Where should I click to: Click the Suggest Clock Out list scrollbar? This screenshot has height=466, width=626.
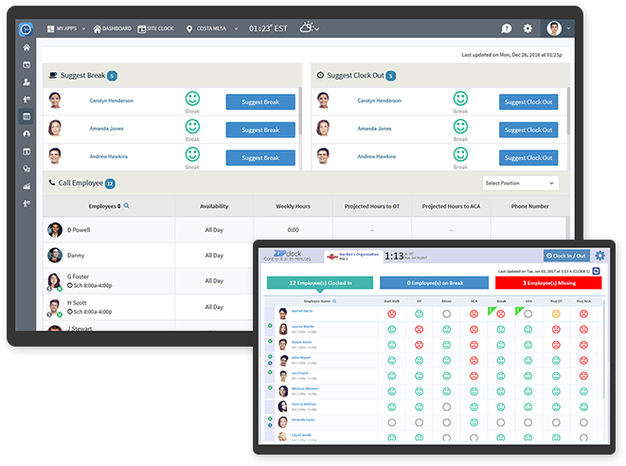click(567, 111)
